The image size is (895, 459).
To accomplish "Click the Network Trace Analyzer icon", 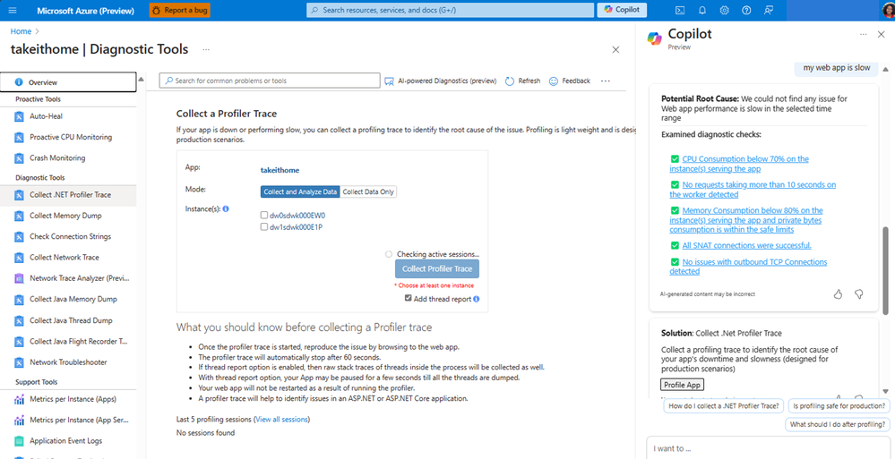I will (x=19, y=278).
